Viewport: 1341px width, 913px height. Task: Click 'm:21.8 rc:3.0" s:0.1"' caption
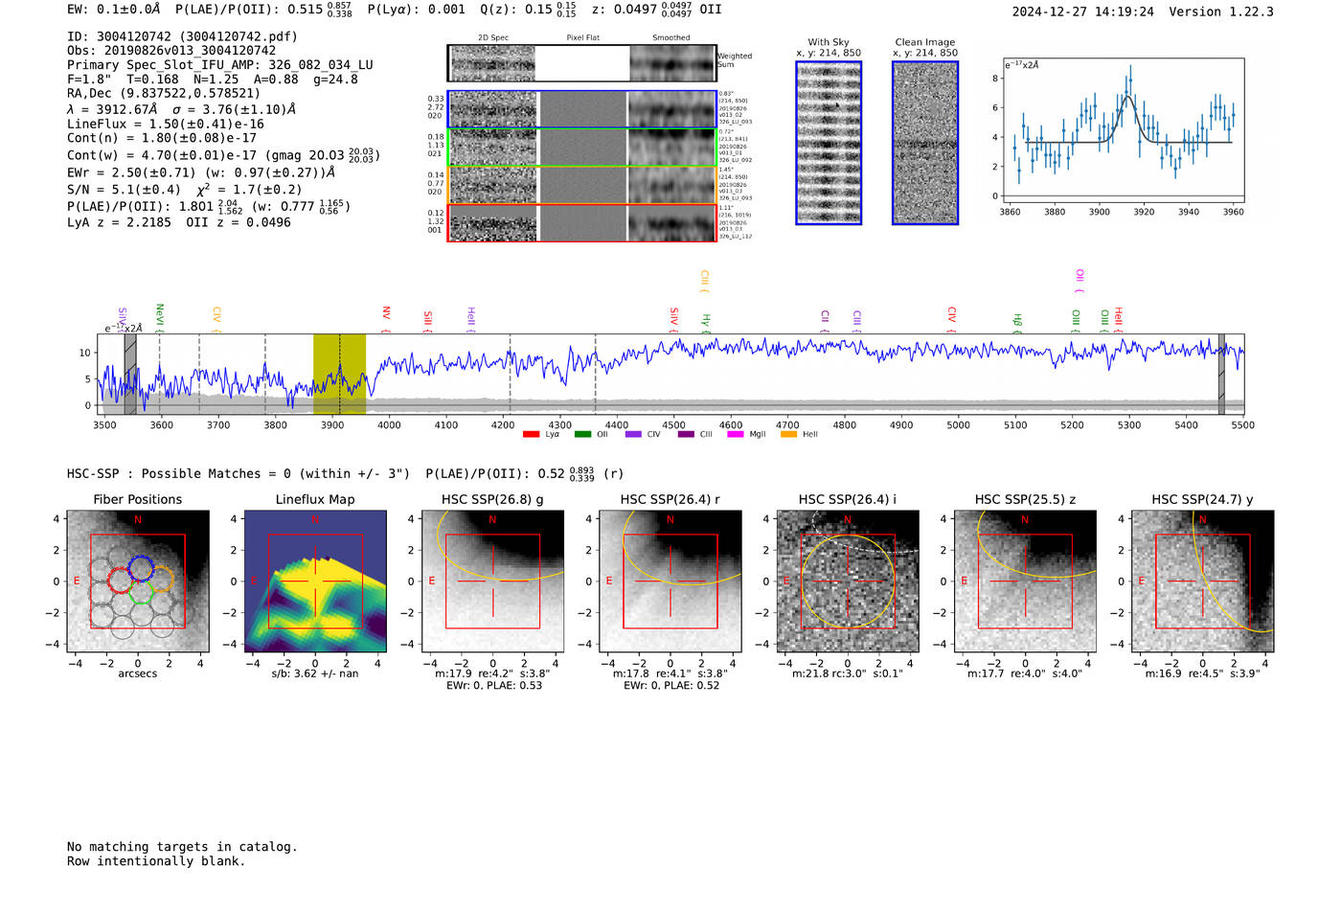coord(848,673)
